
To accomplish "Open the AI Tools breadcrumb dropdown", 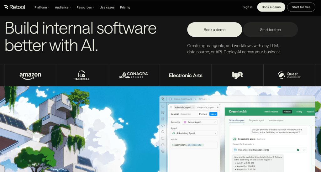I will click(204, 99).
